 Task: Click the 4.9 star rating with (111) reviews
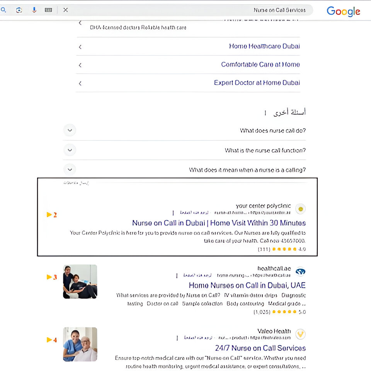coord(282,249)
